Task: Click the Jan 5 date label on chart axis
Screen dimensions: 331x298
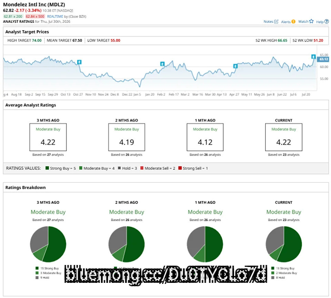Action: pyautogui.click(x=137, y=94)
